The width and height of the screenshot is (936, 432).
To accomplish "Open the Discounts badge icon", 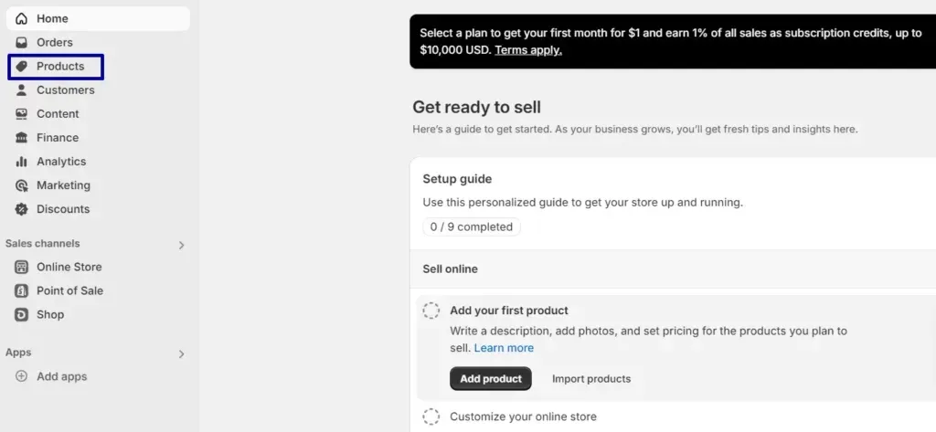I will 22,209.
